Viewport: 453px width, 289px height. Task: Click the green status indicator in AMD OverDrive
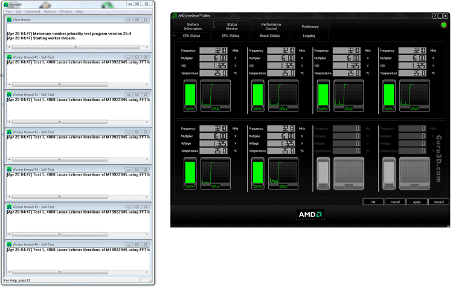444,25
